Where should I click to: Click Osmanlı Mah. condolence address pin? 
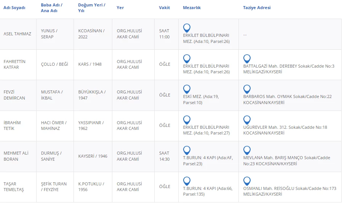[x=247, y=181]
